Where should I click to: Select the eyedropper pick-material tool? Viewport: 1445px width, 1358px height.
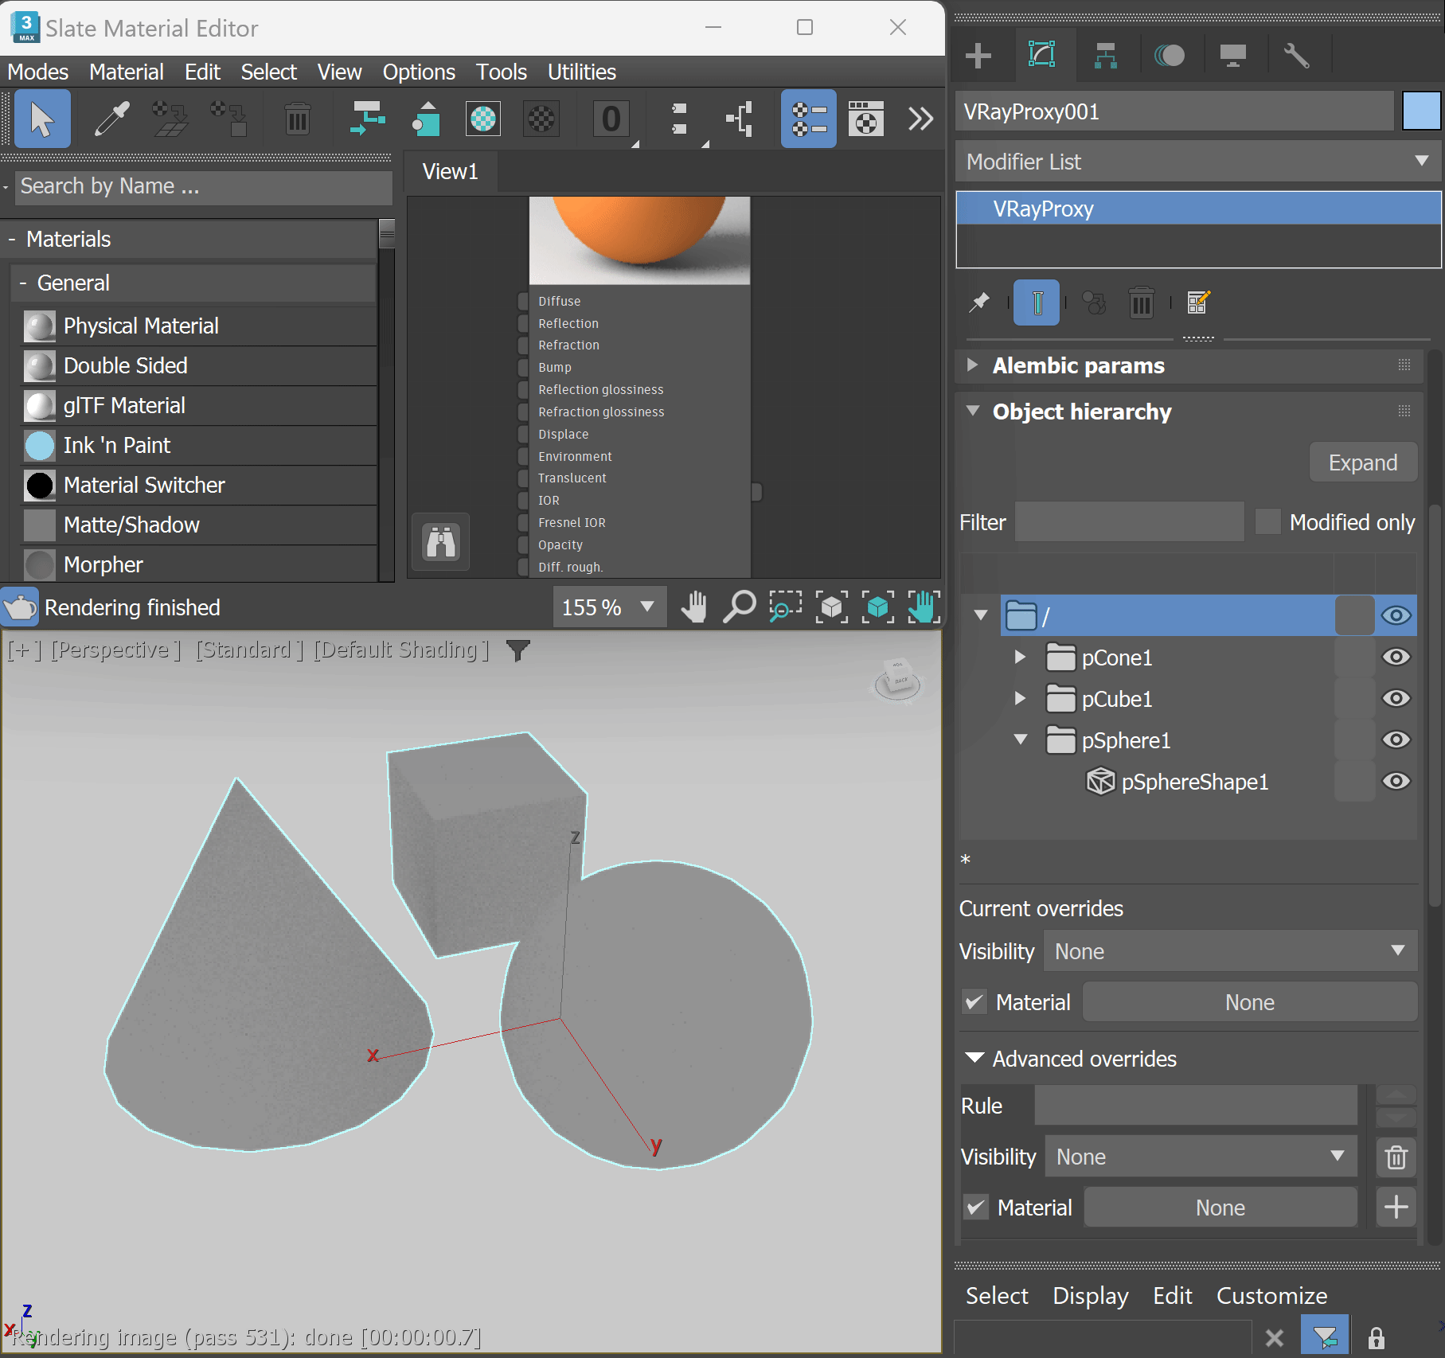(110, 119)
